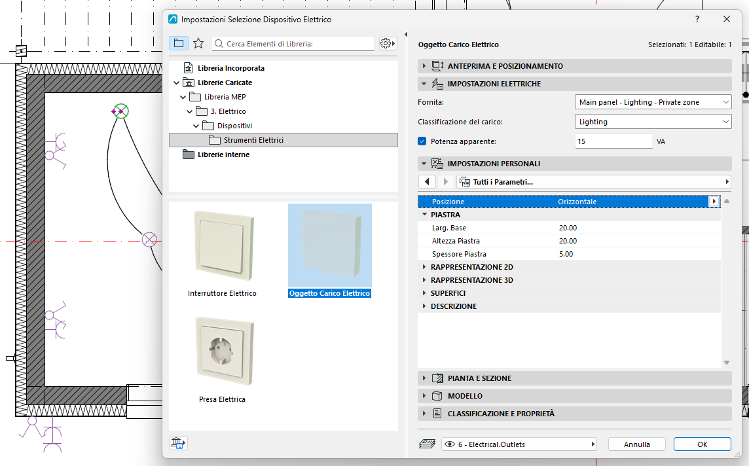Select Presa Elettrica library thumbnail

click(x=223, y=359)
